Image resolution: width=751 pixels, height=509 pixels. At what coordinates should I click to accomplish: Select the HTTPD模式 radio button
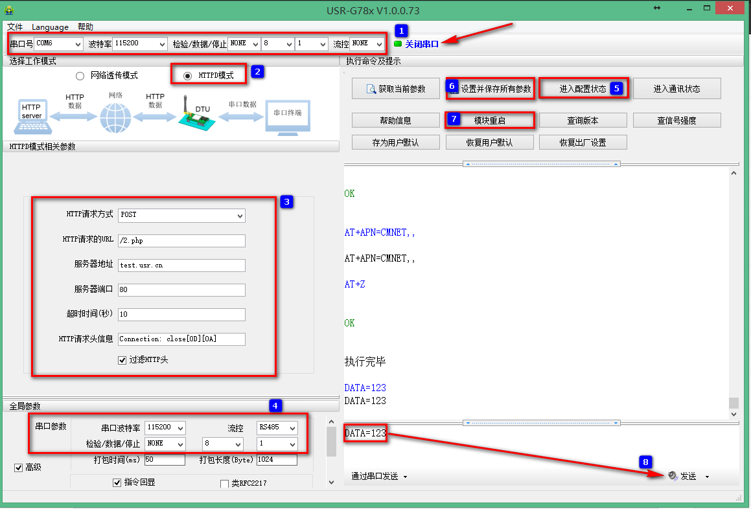pos(188,76)
